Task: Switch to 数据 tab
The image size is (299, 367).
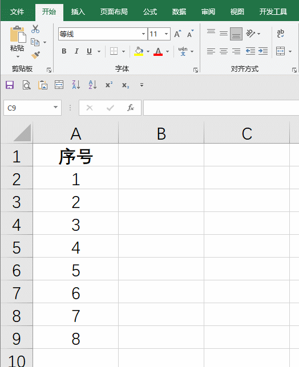Action: click(x=179, y=12)
